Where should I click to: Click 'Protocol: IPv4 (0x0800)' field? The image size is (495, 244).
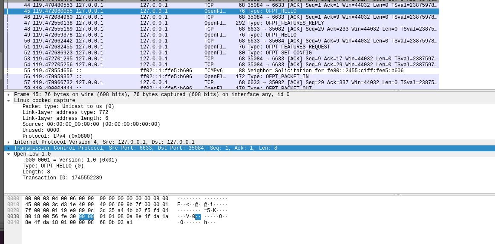[58, 136]
